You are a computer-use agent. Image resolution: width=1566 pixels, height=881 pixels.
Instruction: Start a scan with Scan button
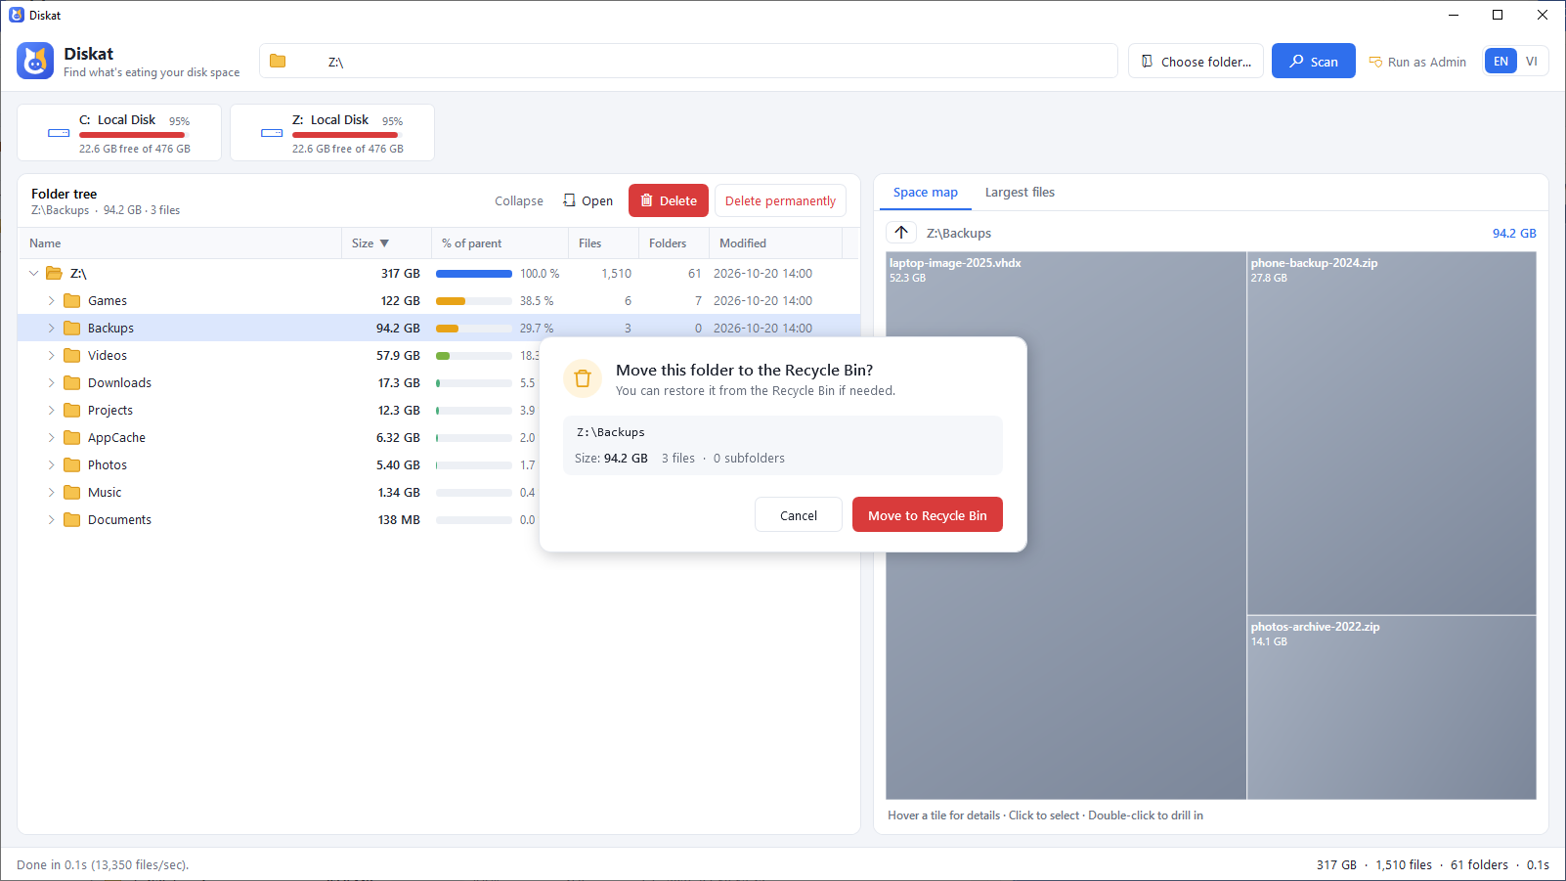[x=1313, y=61]
